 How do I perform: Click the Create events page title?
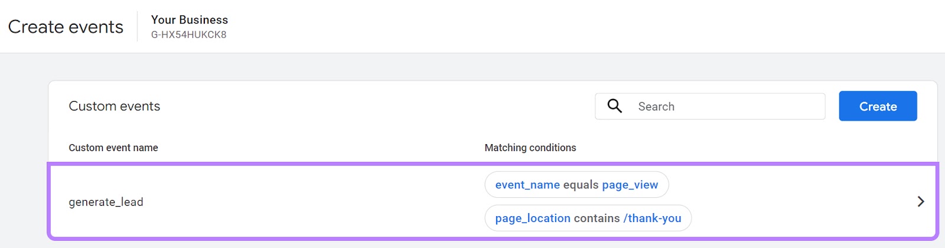coord(66,27)
